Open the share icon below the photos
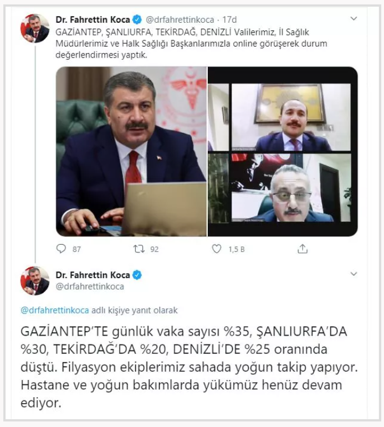This screenshot has height=427, width=384. click(303, 249)
